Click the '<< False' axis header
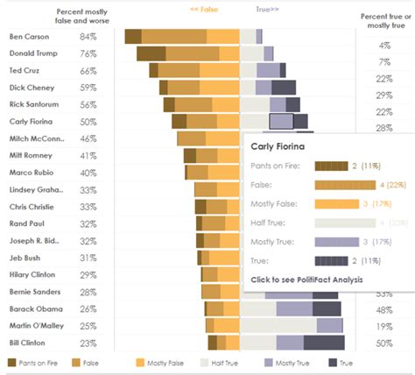Screen dimensions: 415x375 (204, 10)
